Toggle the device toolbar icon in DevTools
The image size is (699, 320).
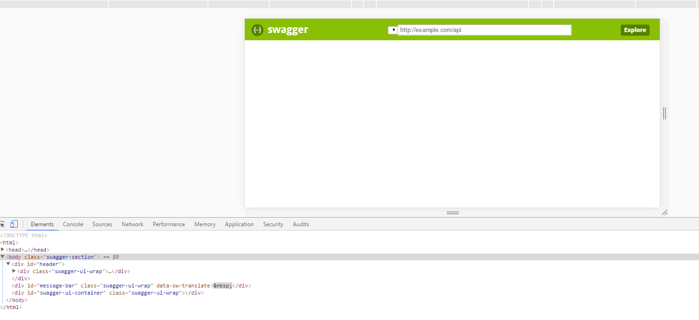point(14,224)
